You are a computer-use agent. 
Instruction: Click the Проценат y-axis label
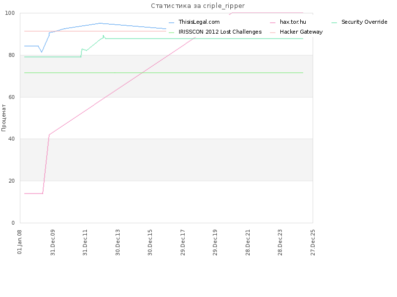click(3, 118)
